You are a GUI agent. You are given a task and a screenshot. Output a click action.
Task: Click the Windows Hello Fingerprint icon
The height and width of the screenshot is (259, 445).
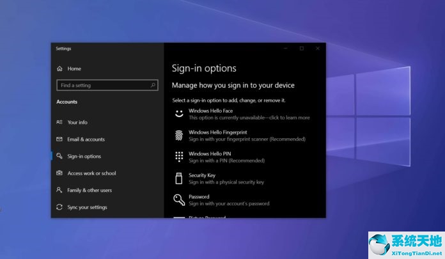click(179, 136)
